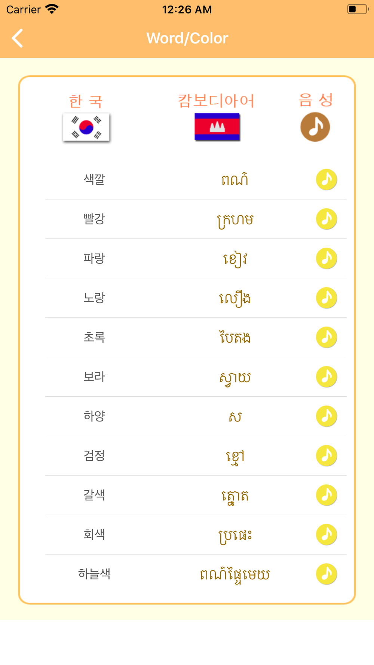The height and width of the screenshot is (665, 374).
Task: Tap the Word/Color page title
Action: [187, 38]
